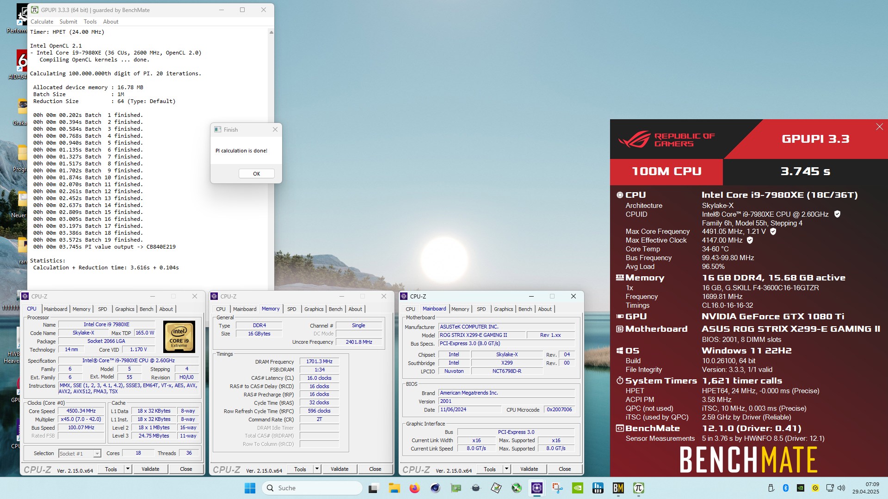
Task: Click About tab in right CPU-Z window
Action: tap(545, 309)
